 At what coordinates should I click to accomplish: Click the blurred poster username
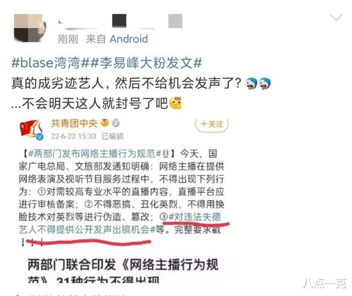[120, 21]
